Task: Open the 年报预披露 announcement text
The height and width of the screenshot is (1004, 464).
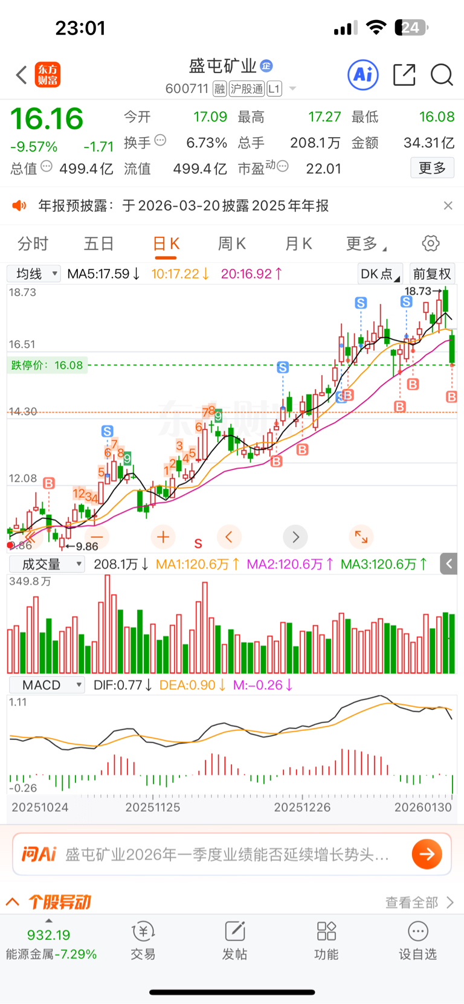Action: (x=184, y=205)
